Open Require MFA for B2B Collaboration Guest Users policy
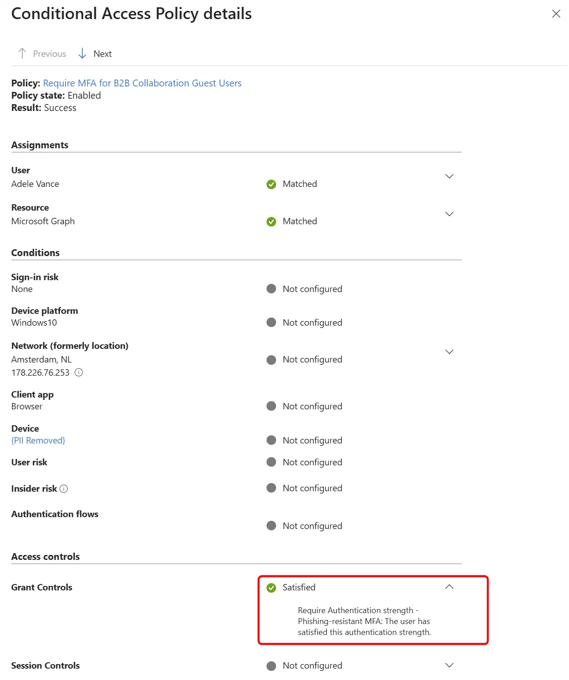Screen dimensions: 569x680 tap(142, 83)
